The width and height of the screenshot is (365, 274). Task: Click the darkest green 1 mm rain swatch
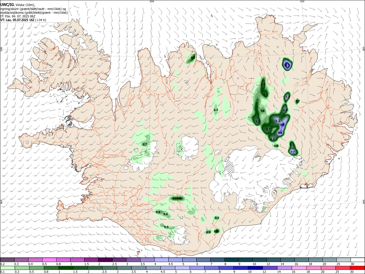[66, 268]
